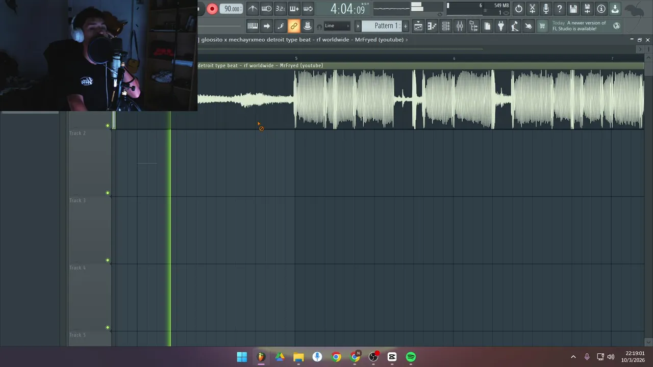
Task: Click the main snap magnet icon
Action: [x=319, y=27]
